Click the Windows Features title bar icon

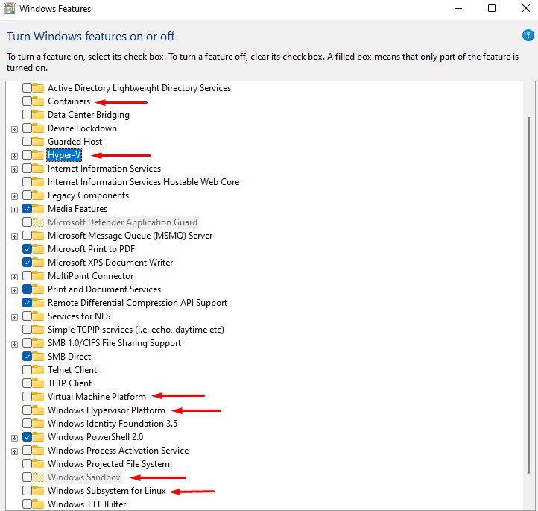[x=9, y=9]
